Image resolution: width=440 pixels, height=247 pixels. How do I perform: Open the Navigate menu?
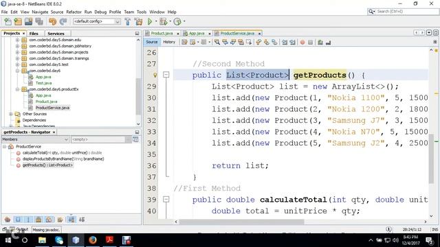pos(40,12)
